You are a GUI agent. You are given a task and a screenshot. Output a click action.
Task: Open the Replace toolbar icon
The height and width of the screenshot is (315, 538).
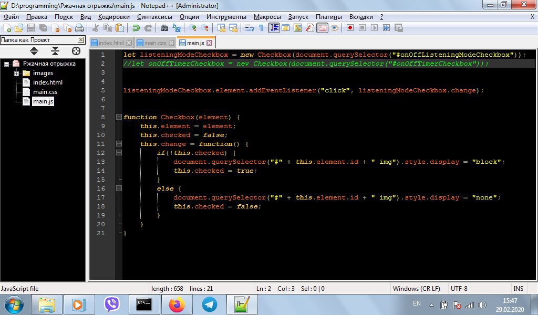click(177, 28)
